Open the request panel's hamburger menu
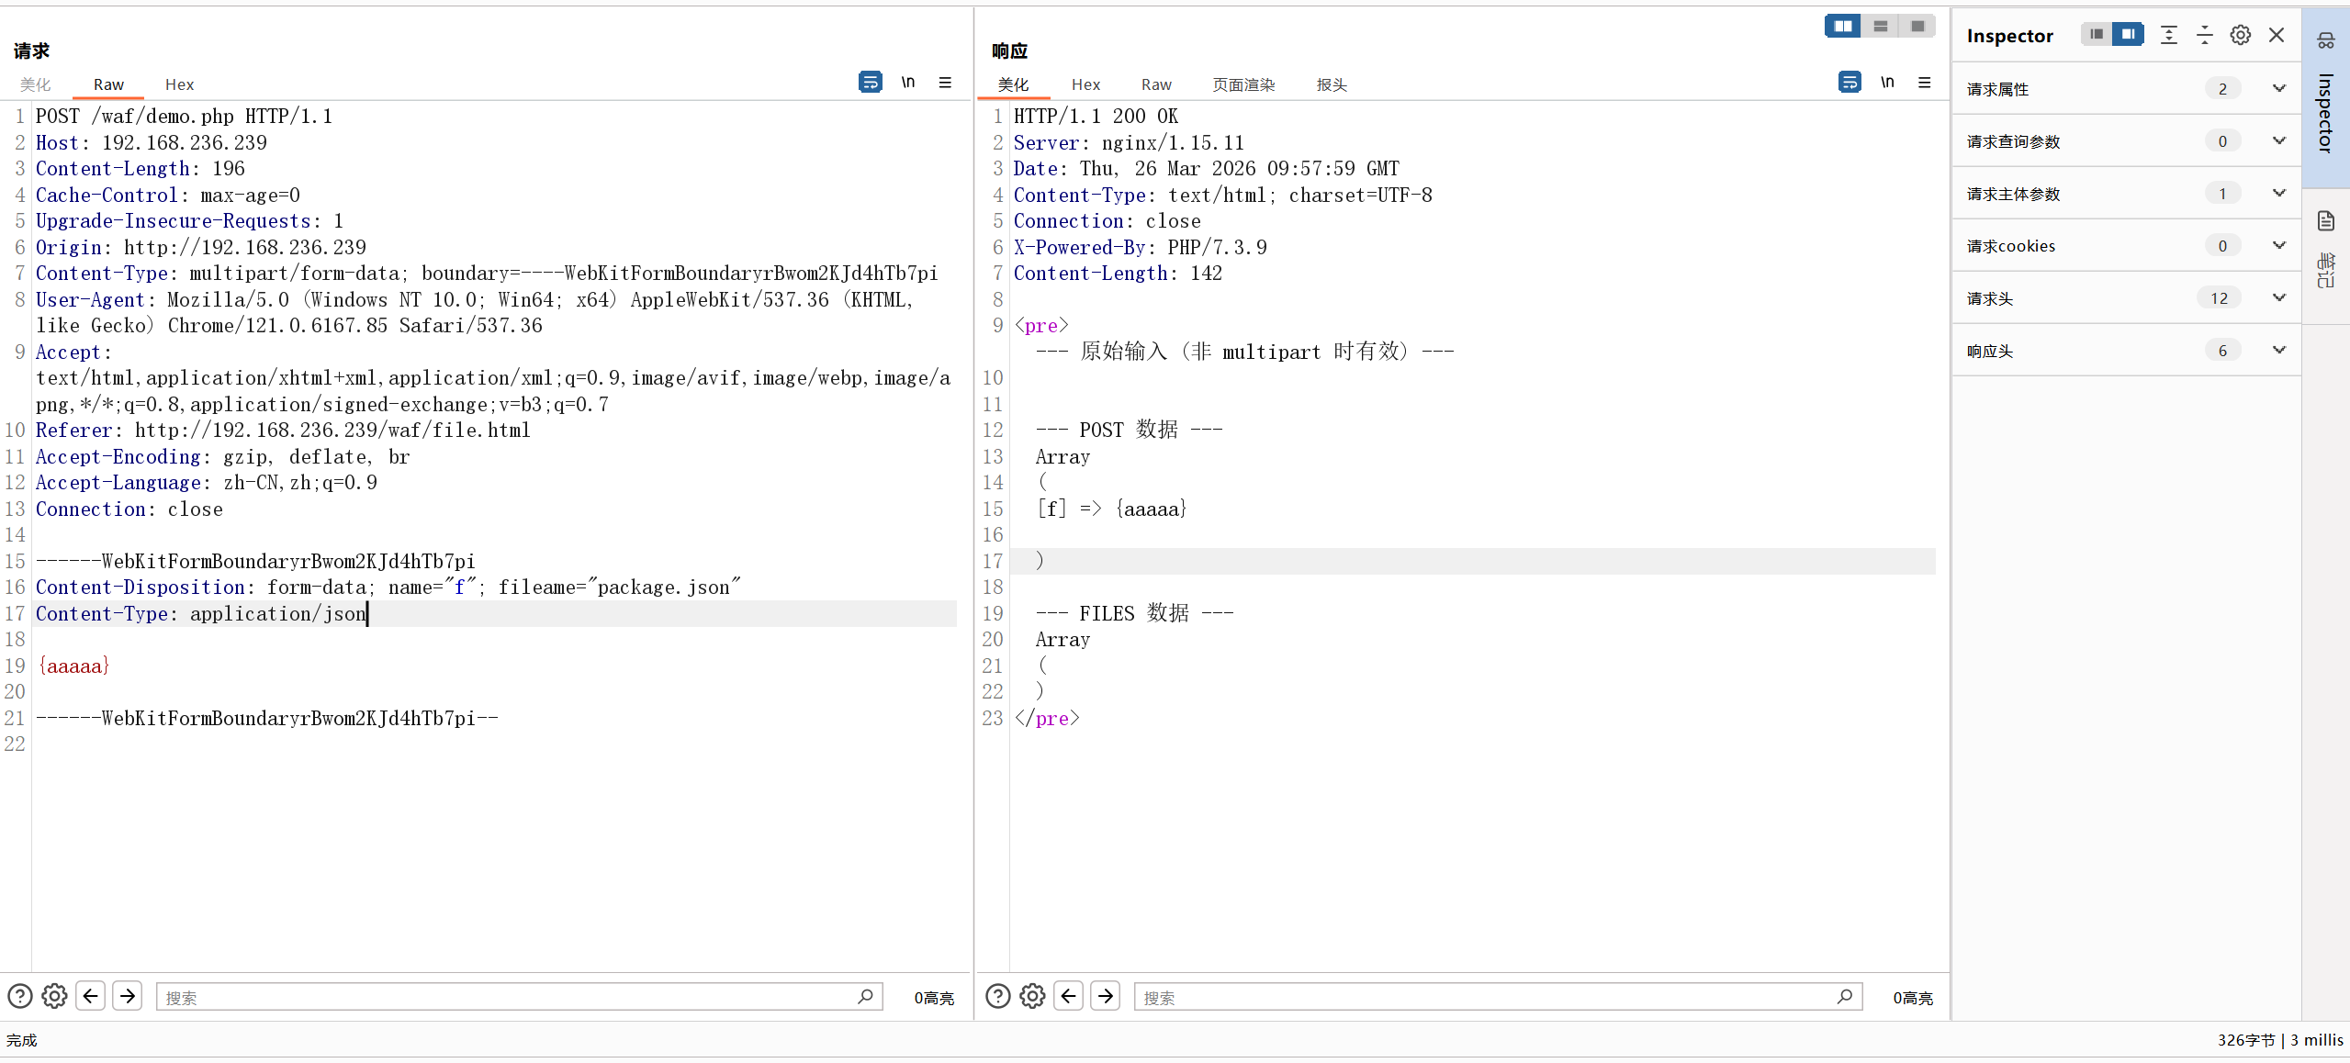 pyautogui.click(x=945, y=83)
